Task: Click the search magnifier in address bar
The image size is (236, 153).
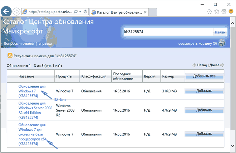Action: point(76,12)
